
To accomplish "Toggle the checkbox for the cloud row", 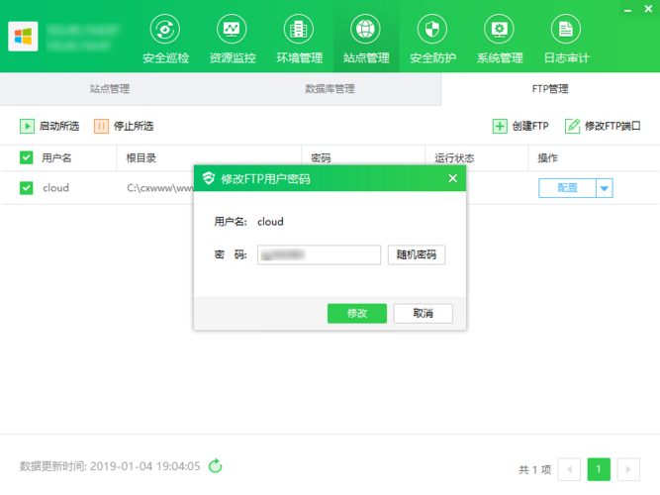I will (26, 188).
